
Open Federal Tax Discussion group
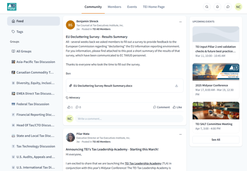(x=33, y=104)
